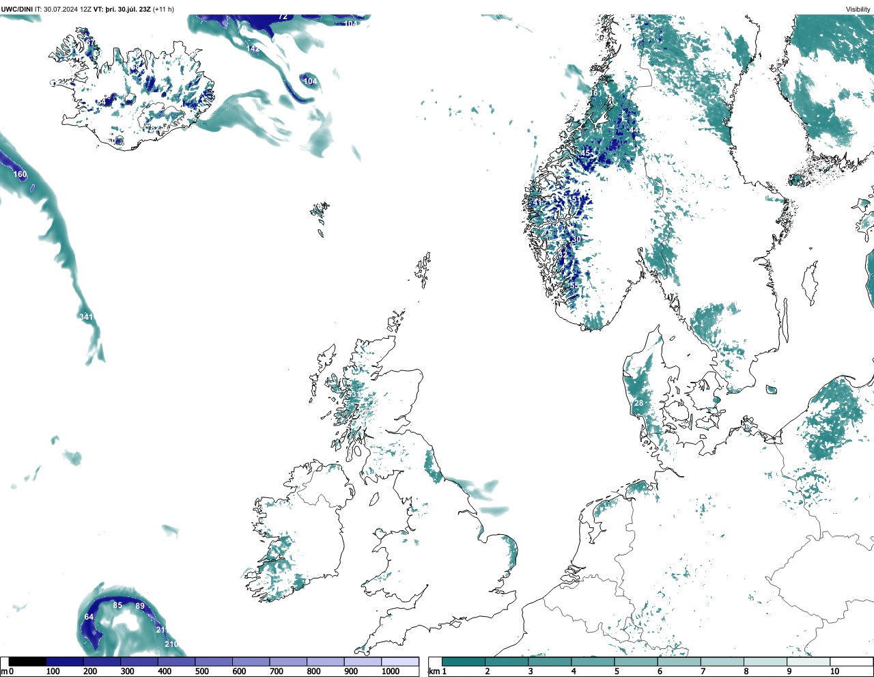Image resolution: width=874 pixels, height=677 pixels.
Task: Click the '210' value at the bottom edge
Action: point(171,644)
